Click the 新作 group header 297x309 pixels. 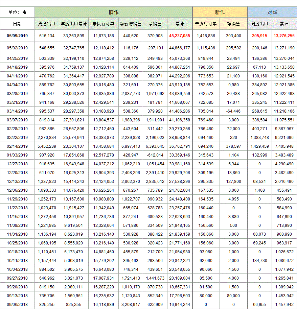[x=220, y=12]
